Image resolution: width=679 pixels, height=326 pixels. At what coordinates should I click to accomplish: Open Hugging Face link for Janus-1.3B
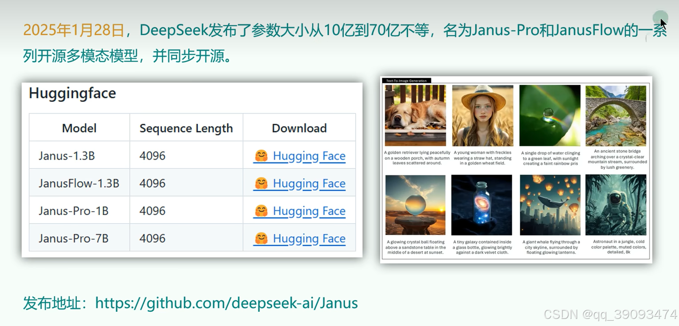[299, 156]
